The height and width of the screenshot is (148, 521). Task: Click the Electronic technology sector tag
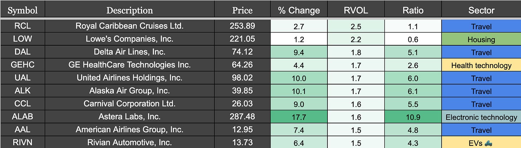point(481,117)
